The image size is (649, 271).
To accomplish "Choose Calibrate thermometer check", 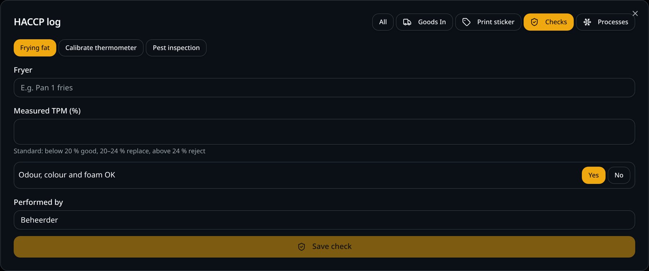I will [x=101, y=48].
